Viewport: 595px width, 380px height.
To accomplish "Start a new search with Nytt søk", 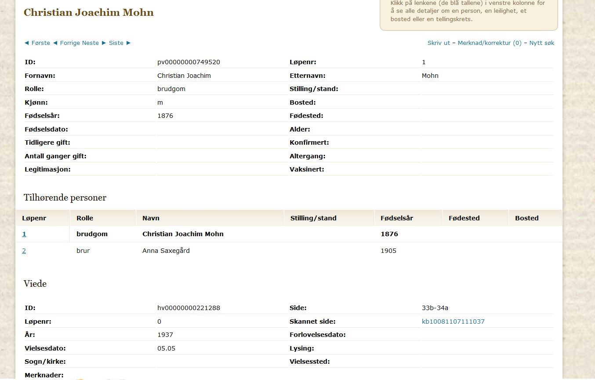I will click(541, 43).
